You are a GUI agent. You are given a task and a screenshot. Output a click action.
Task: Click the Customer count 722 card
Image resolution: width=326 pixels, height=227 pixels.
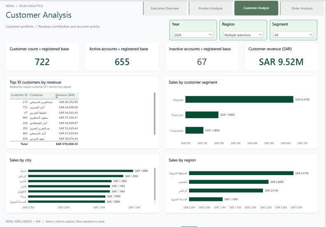[42, 57]
